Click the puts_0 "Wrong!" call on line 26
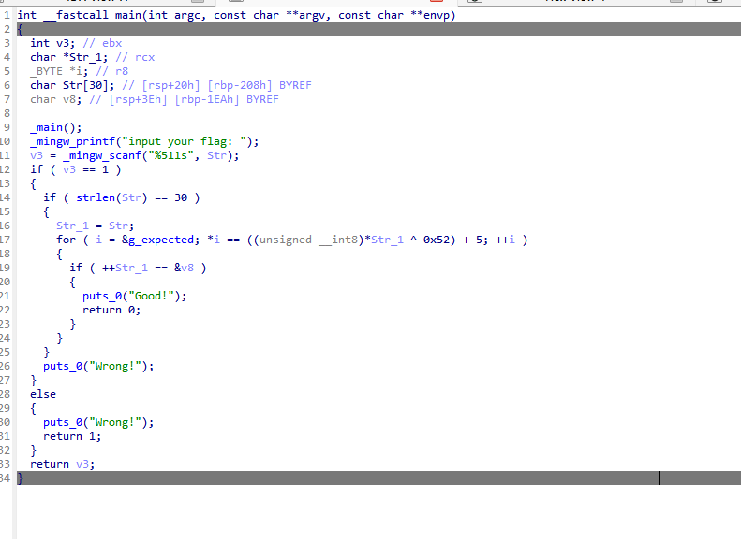Image resolution: width=741 pixels, height=539 pixels. coord(98,366)
